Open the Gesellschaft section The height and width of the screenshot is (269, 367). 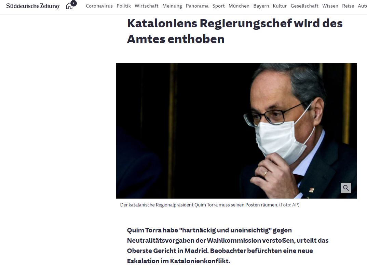pos(304,6)
